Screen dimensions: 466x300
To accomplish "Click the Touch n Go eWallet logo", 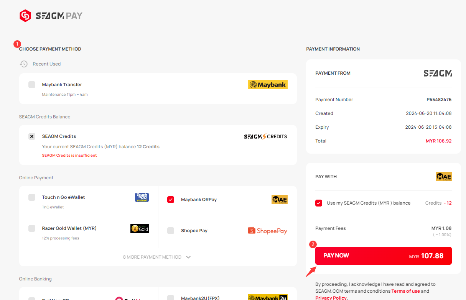I will [142, 197].
